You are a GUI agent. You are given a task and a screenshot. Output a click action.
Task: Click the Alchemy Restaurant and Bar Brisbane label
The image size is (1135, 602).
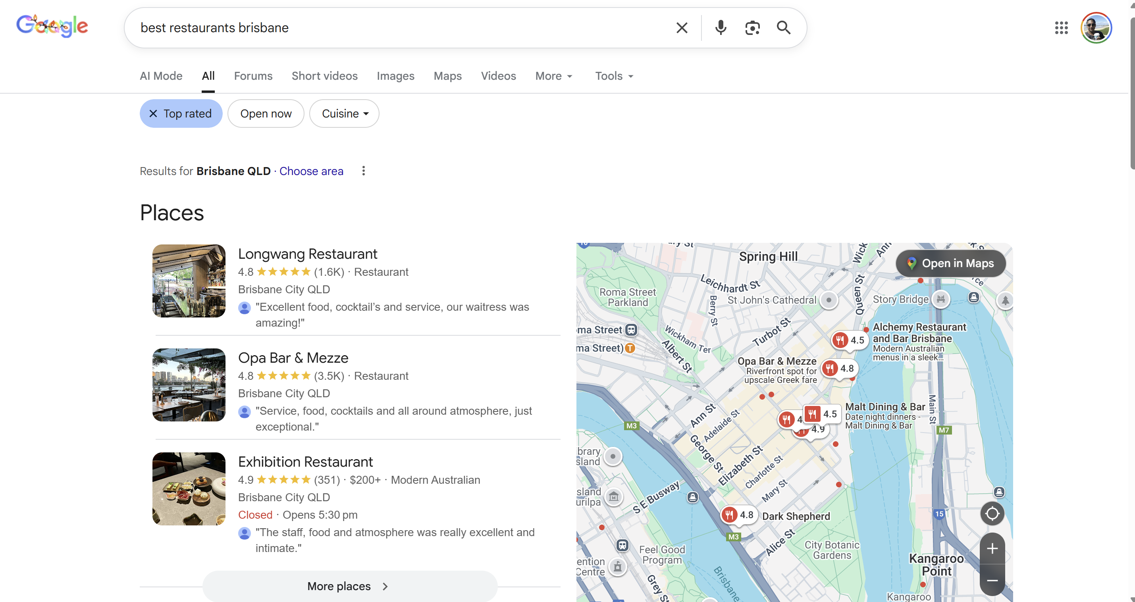point(919,333)
